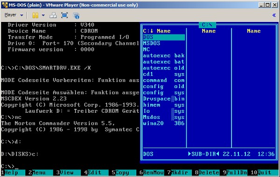Click the SUB-DIR status line entry
This screenshot has width=280, height=177.
click(203, 154)
